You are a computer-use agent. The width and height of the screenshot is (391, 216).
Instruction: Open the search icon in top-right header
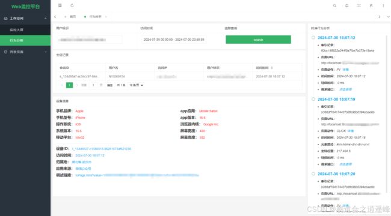click(334, 5)
